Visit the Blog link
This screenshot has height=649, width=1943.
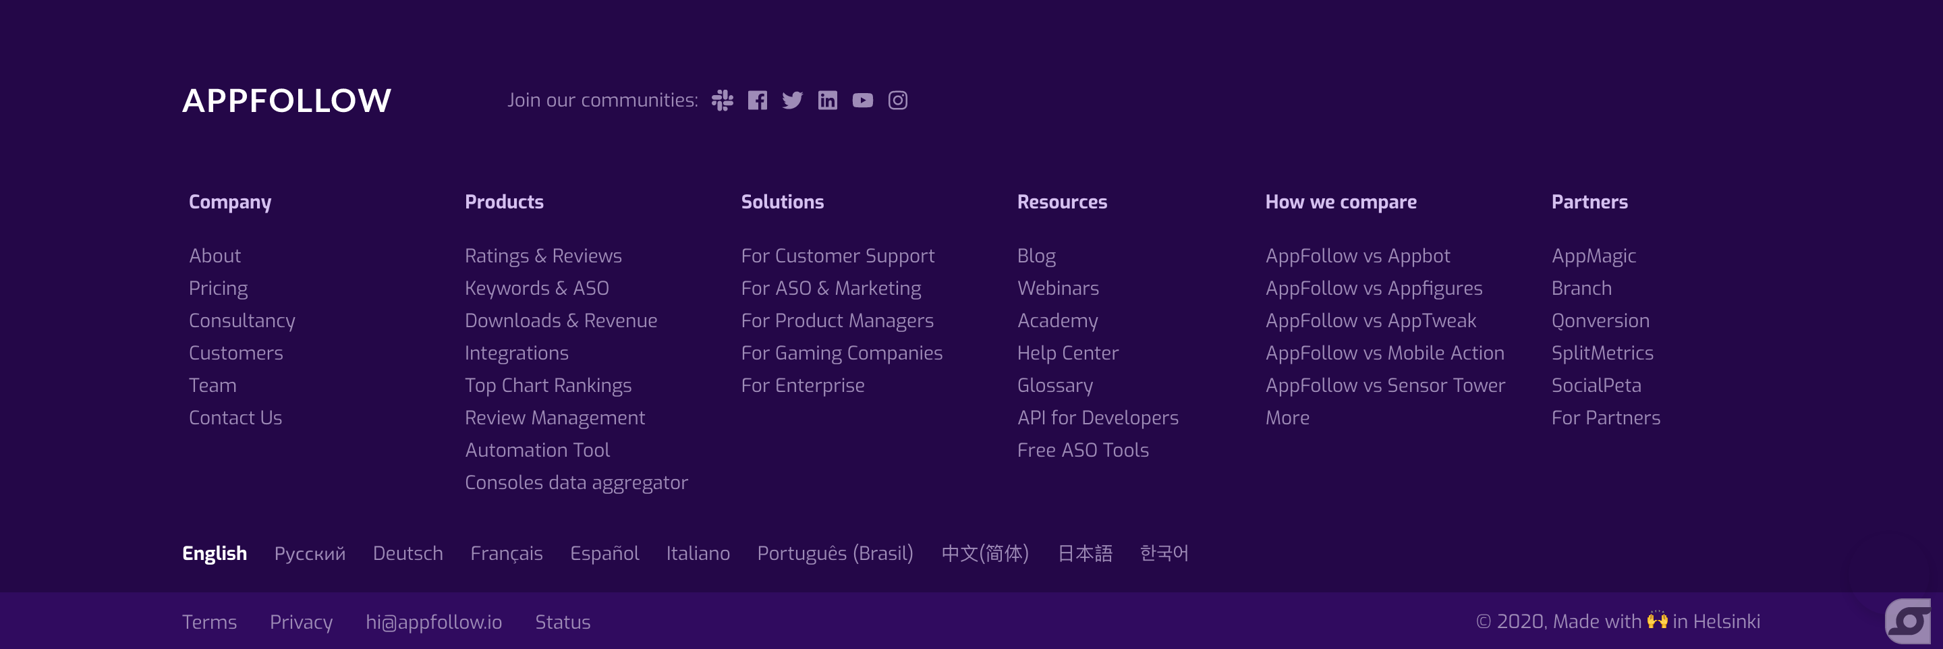click(x=1036, y=256)
